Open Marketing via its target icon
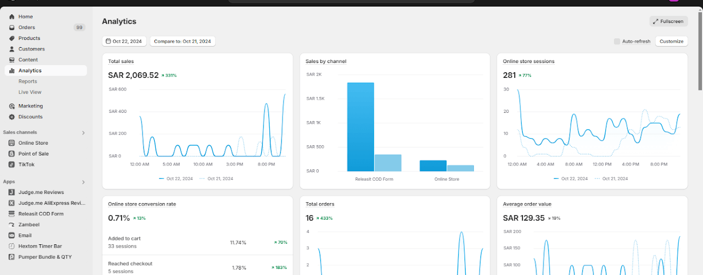 pos(12,106)
